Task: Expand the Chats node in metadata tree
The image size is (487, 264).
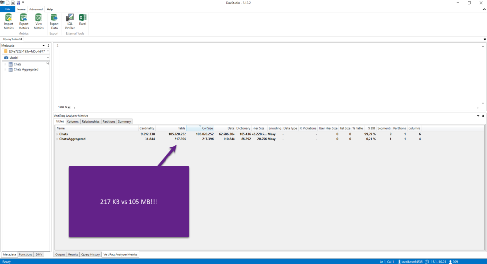Action: [5, 64]
